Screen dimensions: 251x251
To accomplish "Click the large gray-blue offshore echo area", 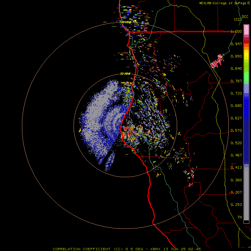I will pos(102,122).
